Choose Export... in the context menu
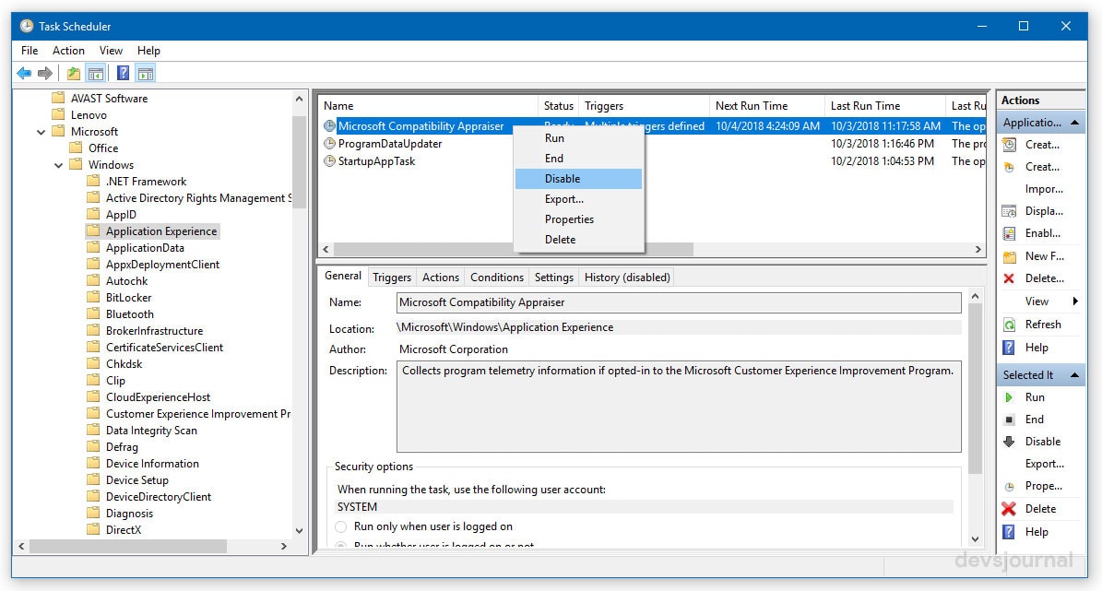The image size is (1102, 591). click(578, 199)
